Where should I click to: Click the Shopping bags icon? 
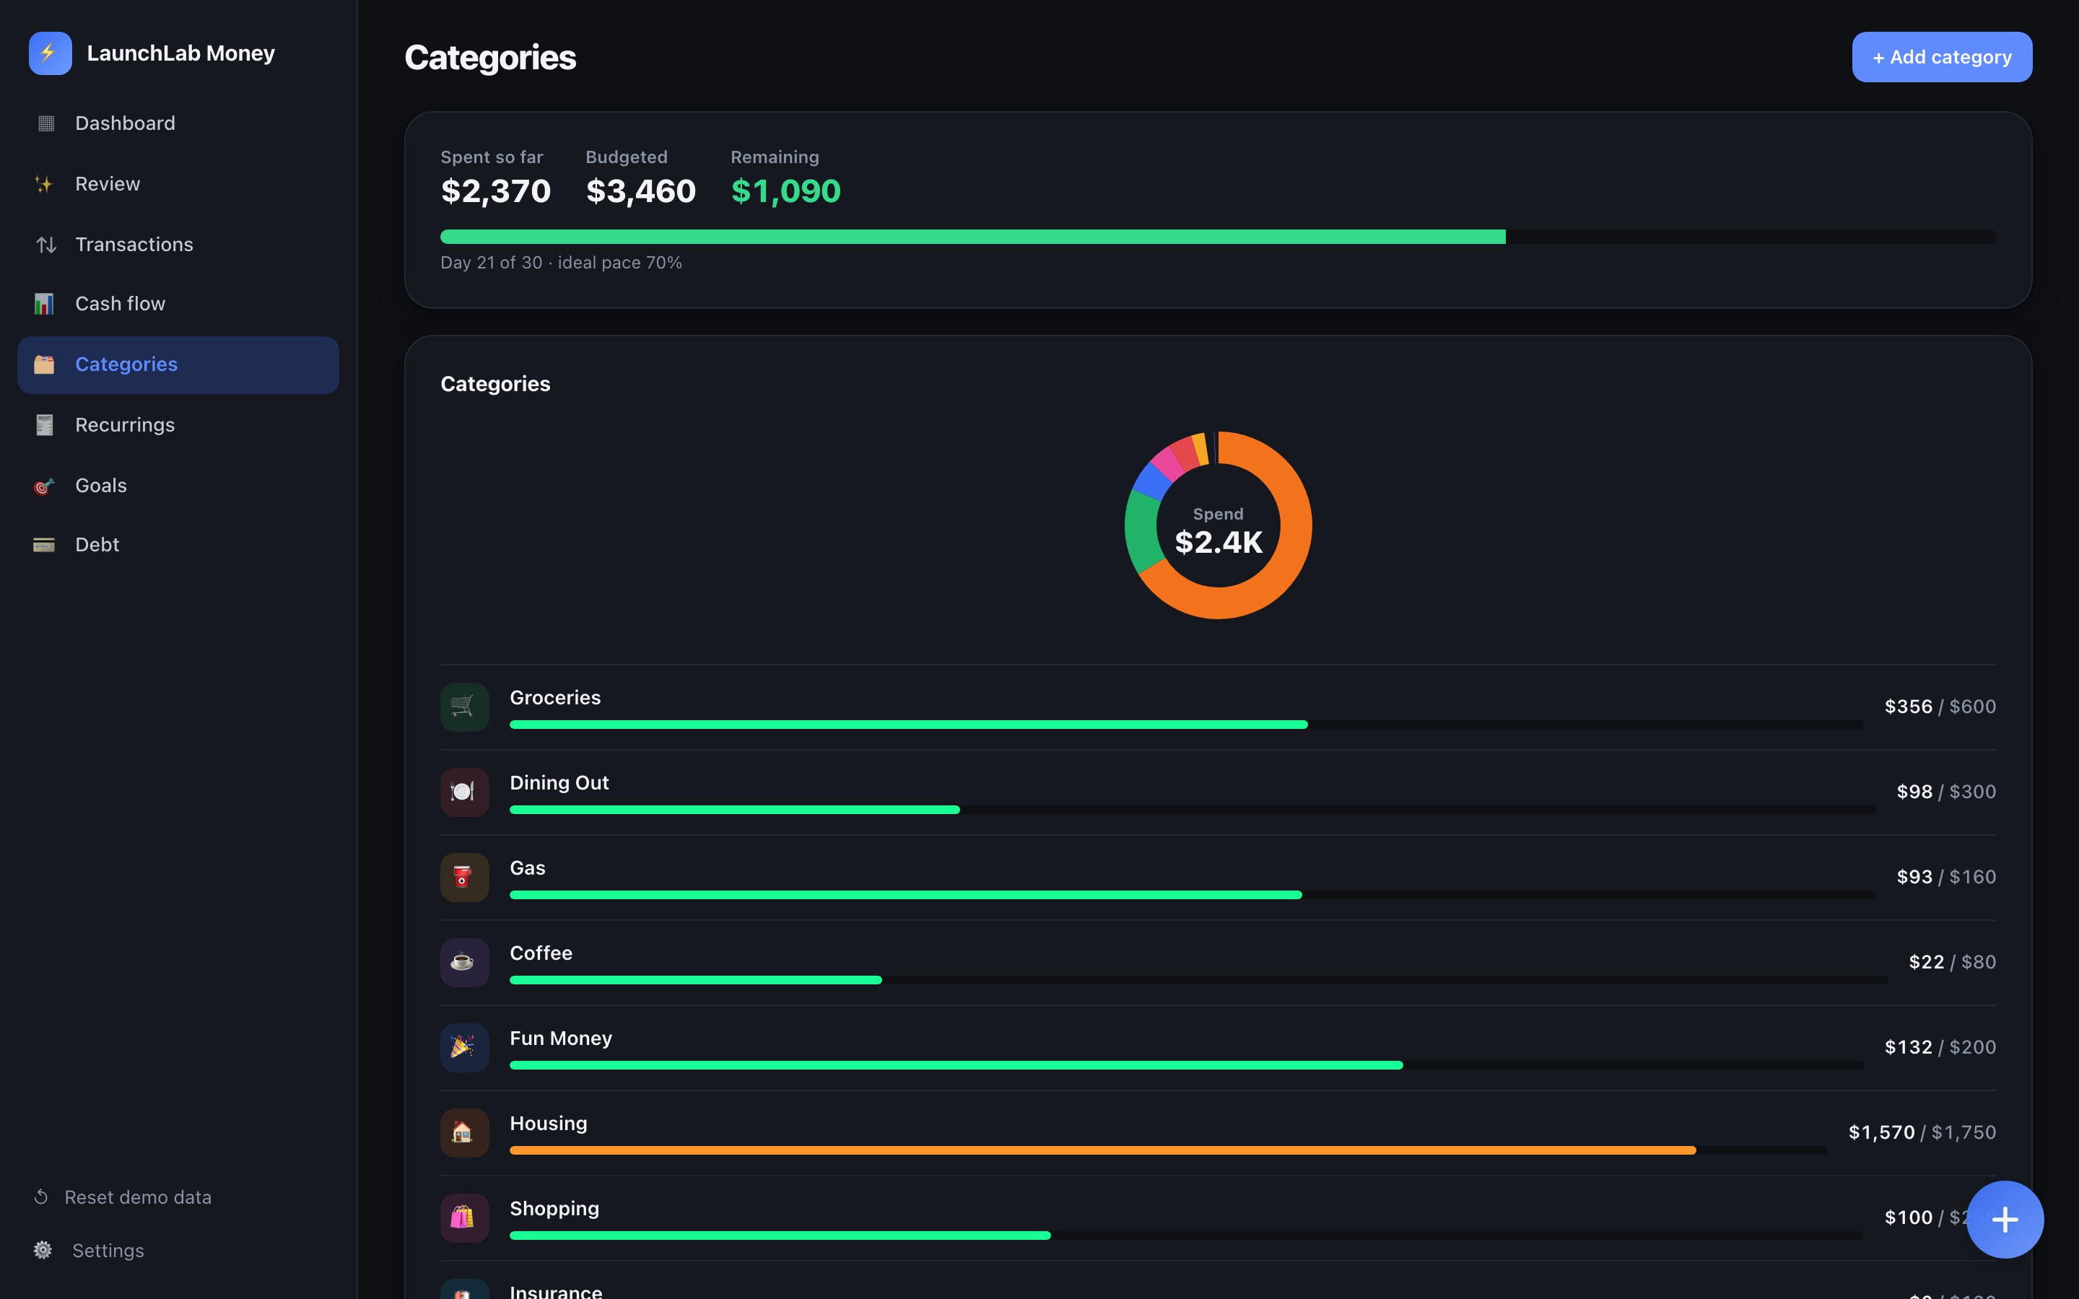465,1217
